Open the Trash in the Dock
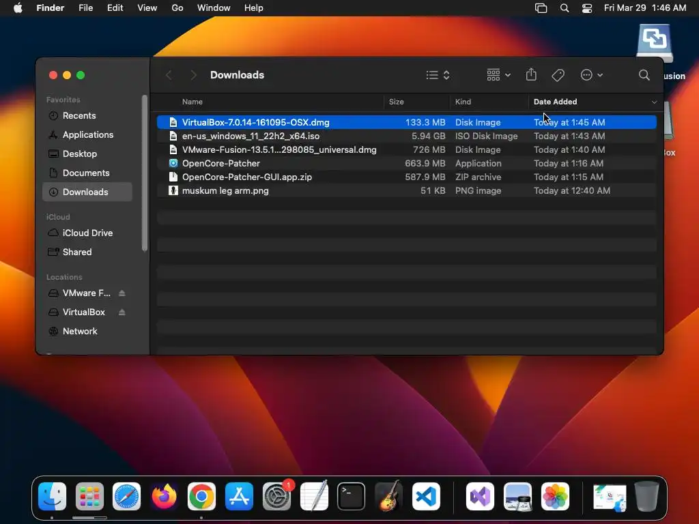This screenshot has width=699, height=524. point(646,497)
